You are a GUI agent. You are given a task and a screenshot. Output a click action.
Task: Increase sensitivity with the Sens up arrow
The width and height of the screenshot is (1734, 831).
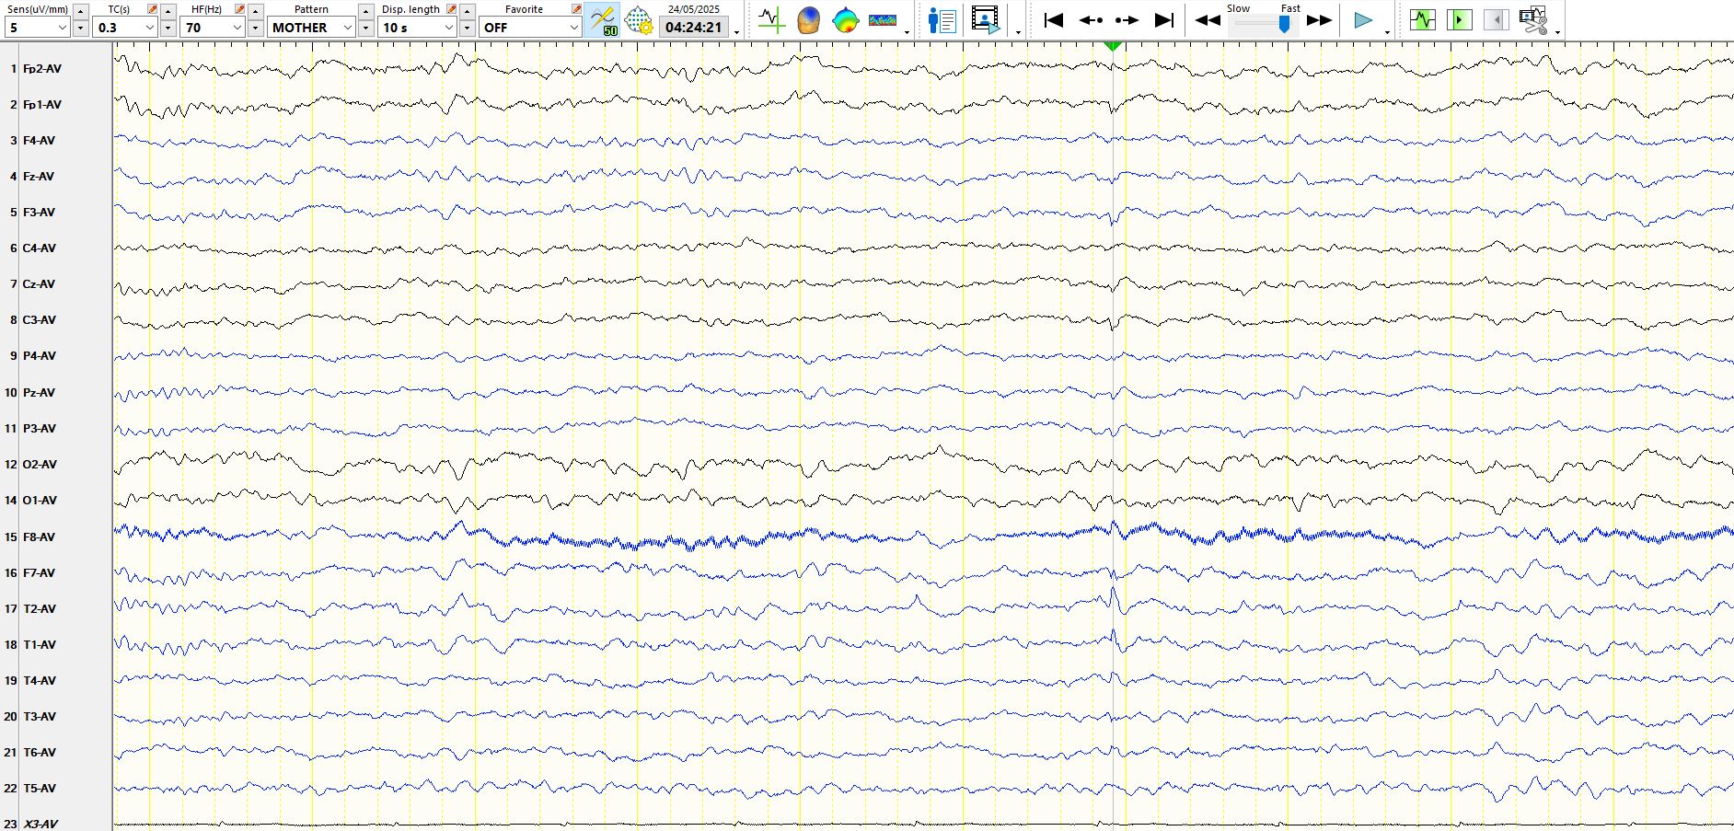coord(80,10)
